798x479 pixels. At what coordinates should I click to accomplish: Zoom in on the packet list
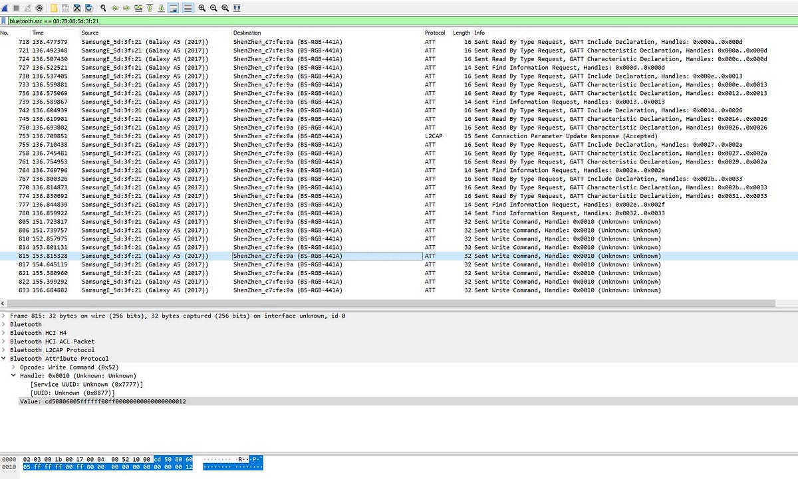click(201, 8)
